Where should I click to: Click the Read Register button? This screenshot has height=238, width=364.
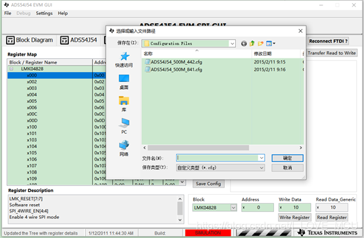pyautogui.click(x=332, y=218)
